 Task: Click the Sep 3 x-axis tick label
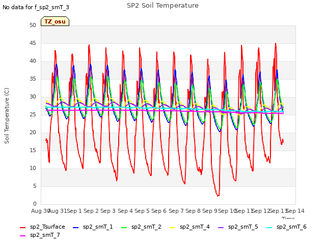point(108,211)
